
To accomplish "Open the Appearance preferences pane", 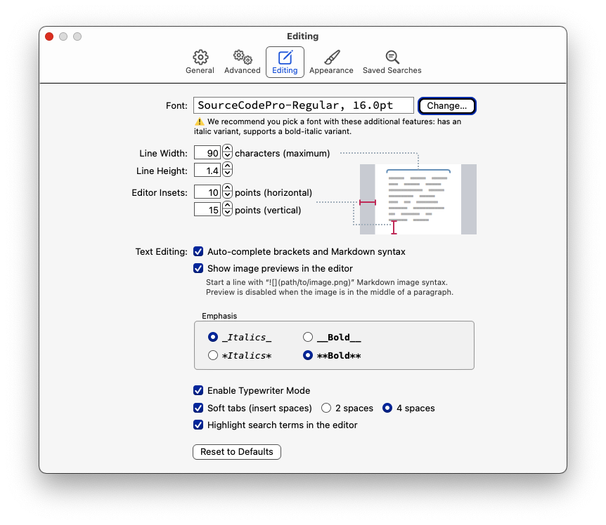I will [x=331, y=62].
